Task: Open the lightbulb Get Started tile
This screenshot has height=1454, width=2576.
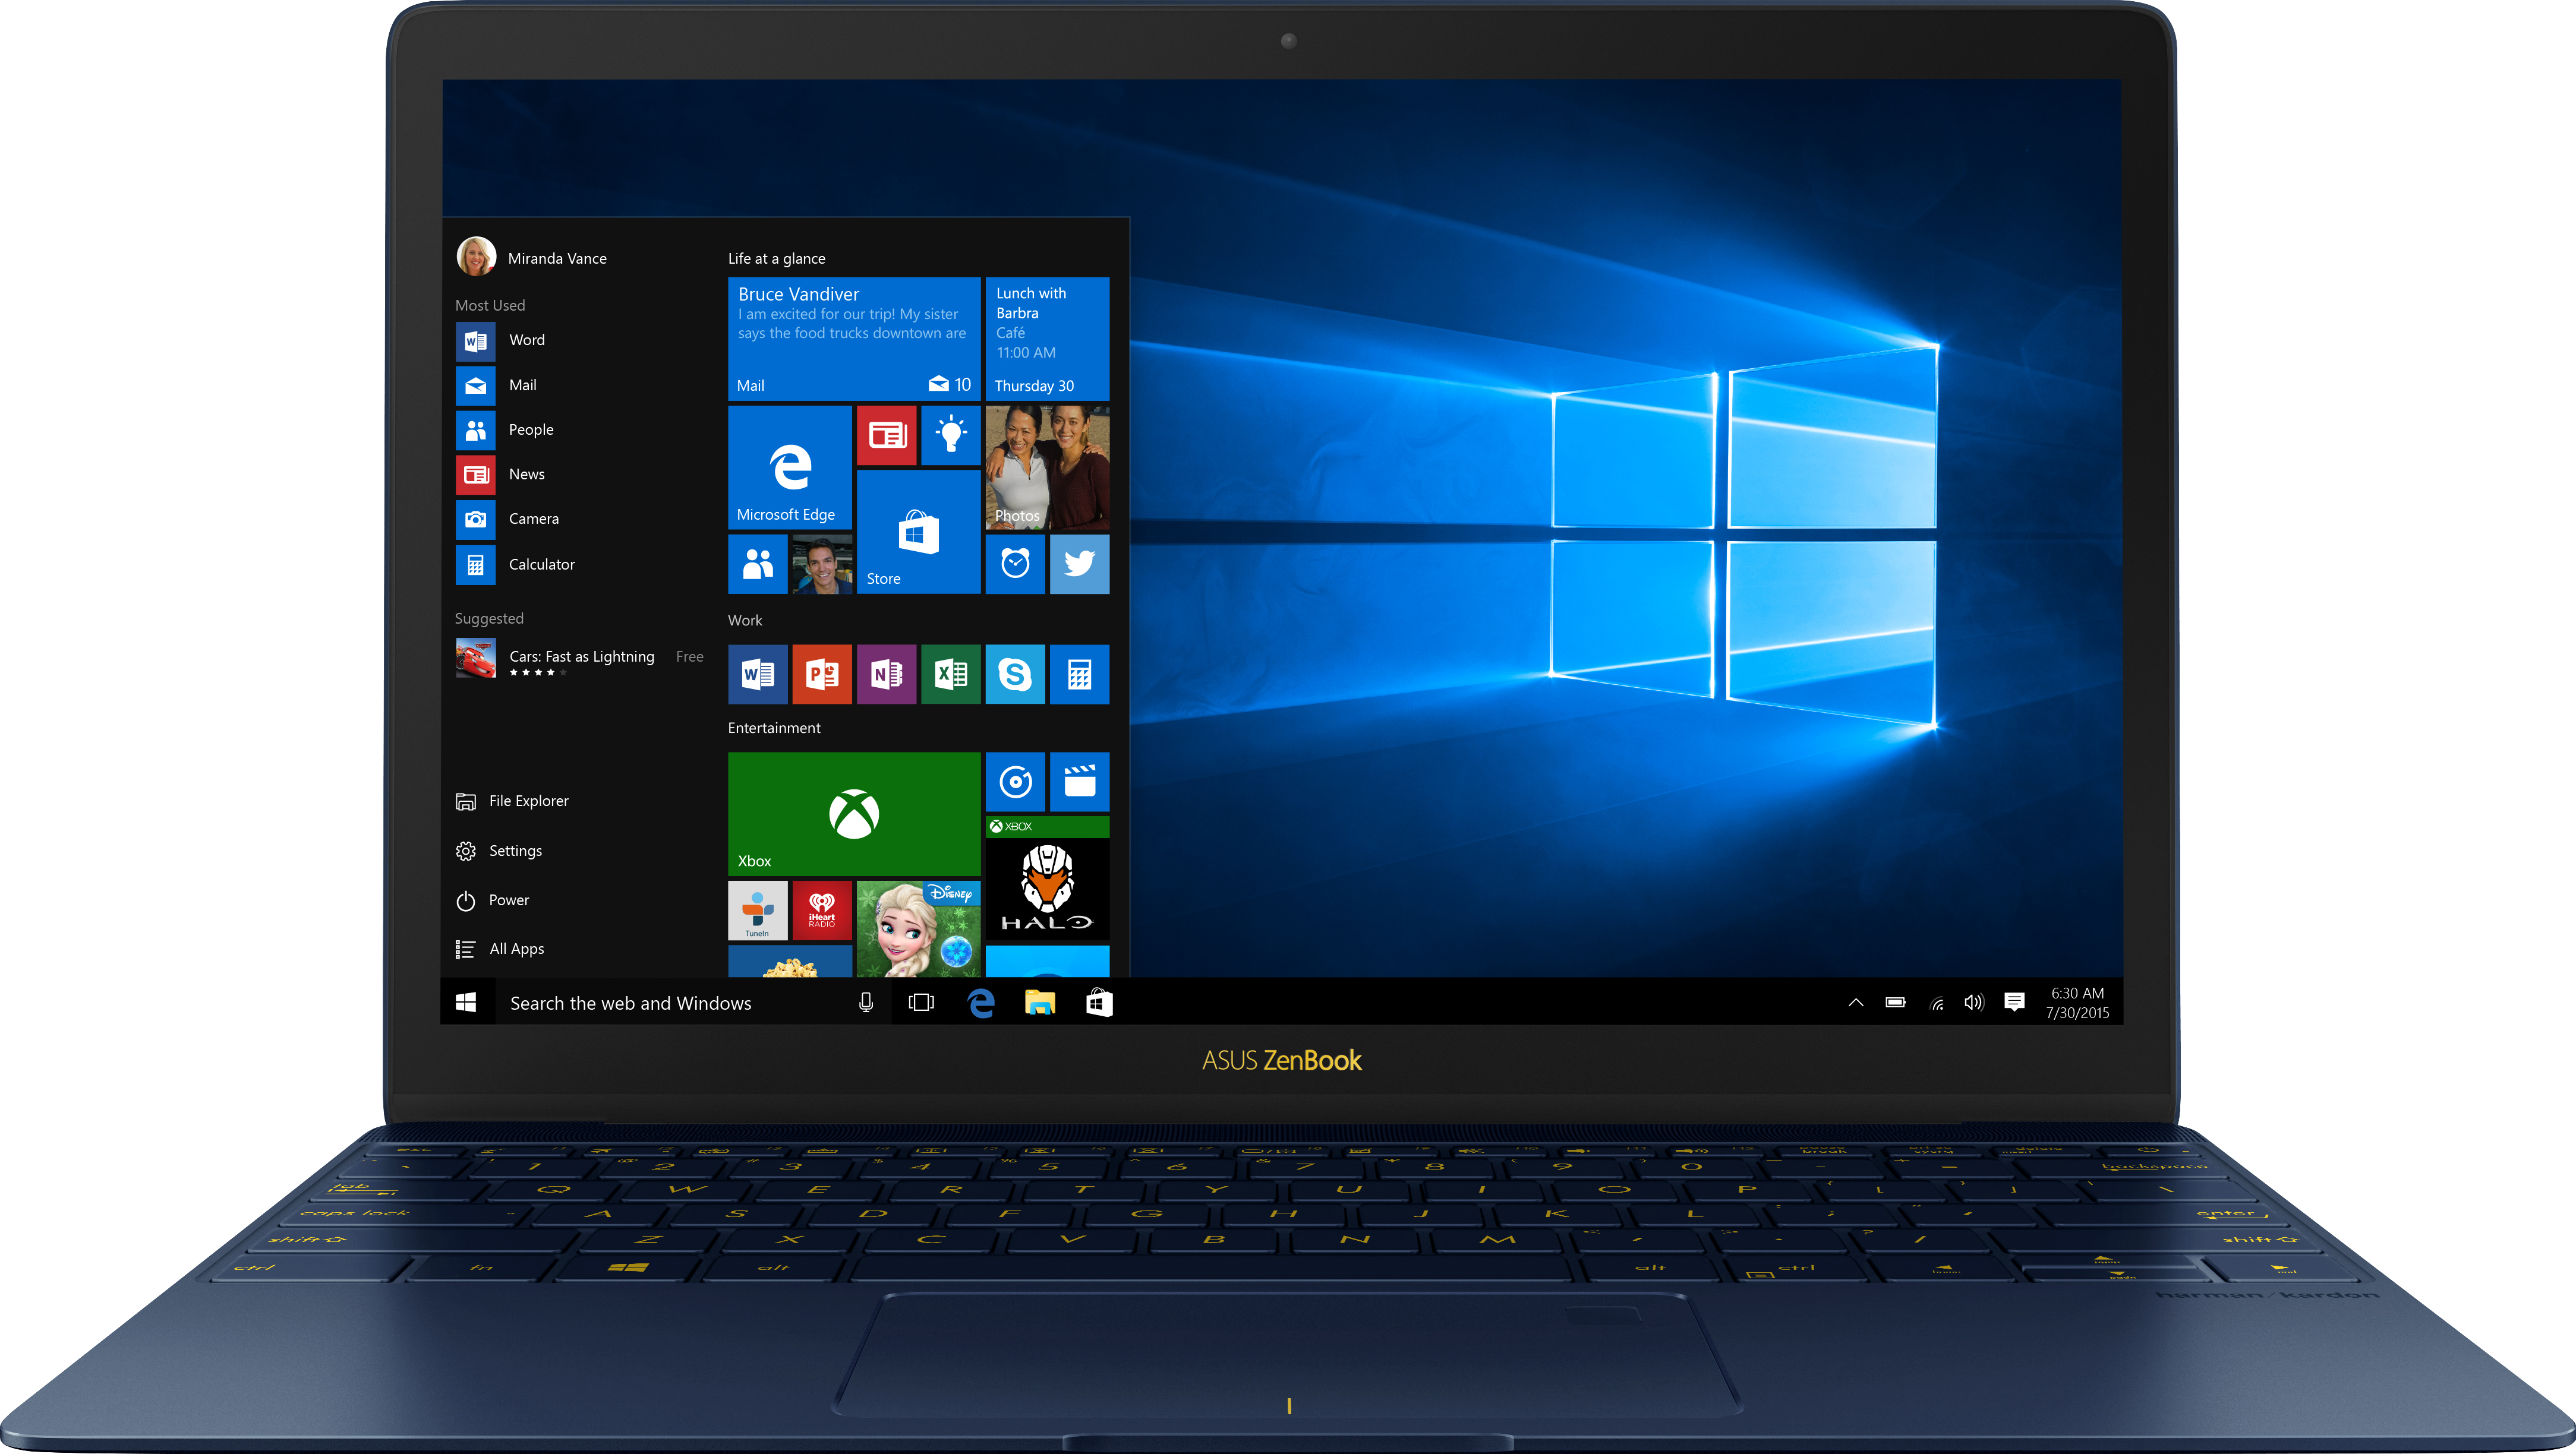Action: point(950,435)
